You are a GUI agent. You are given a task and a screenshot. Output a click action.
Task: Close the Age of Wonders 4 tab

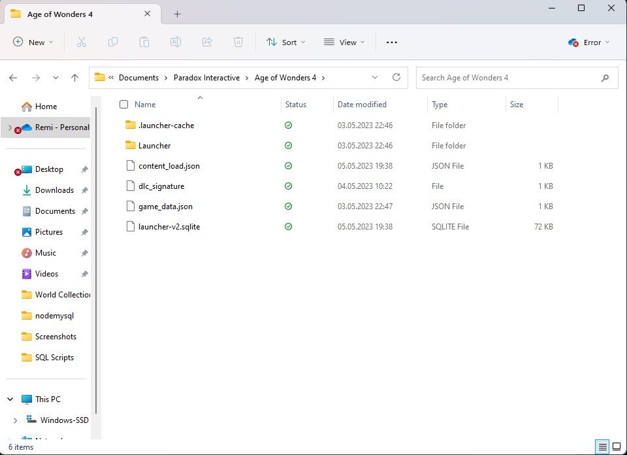[x=147, y=14]
